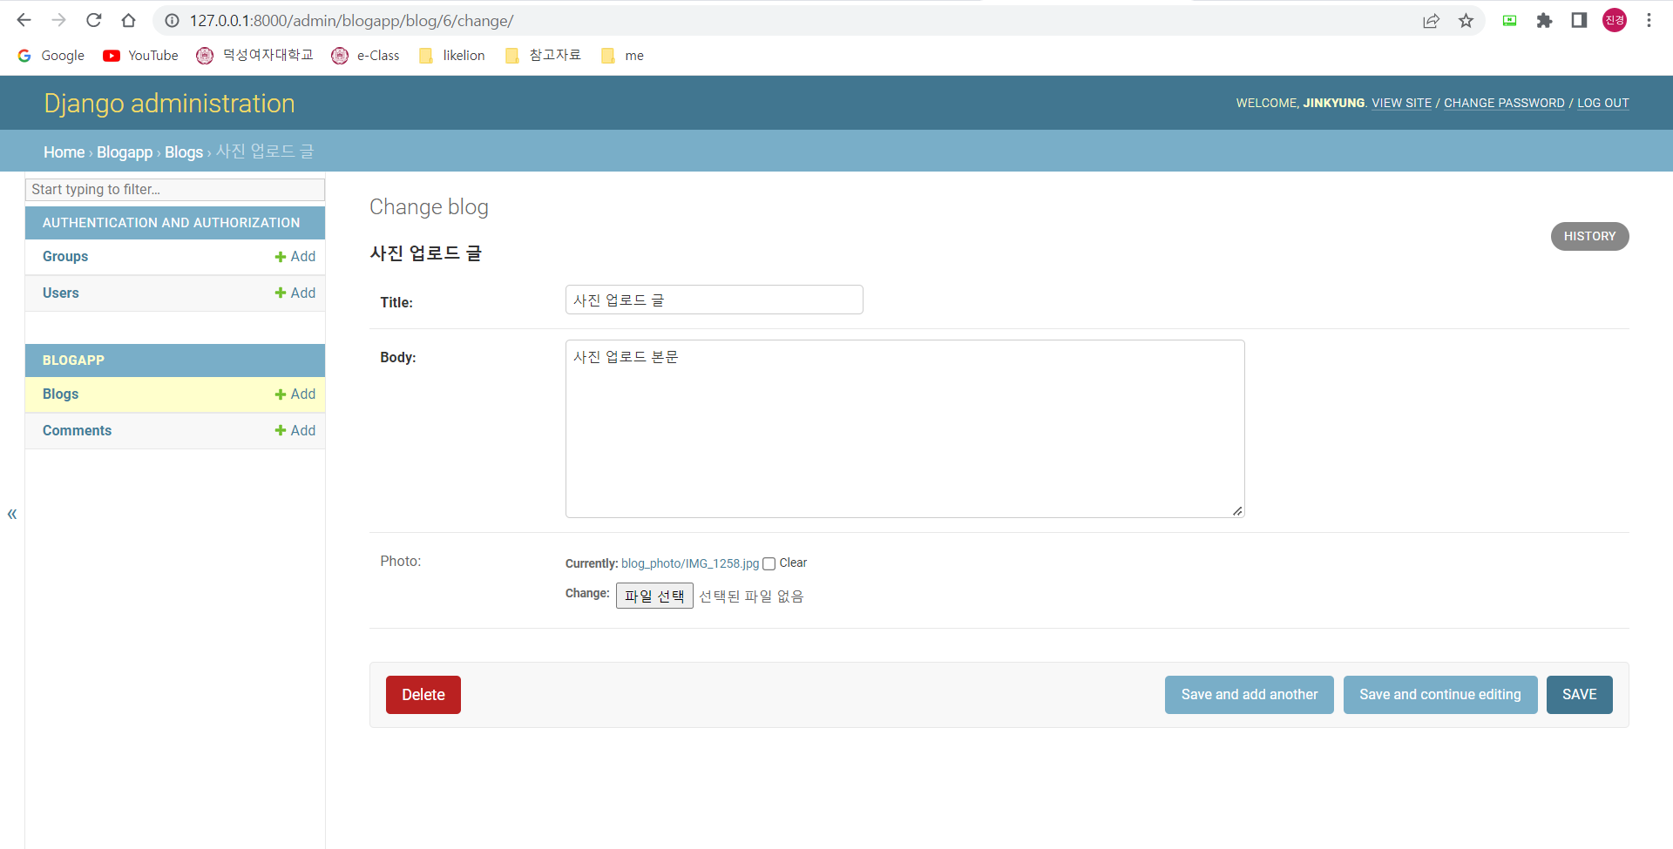Open the Chrome three-dot menu
The width and height of the screenshot is (1673, 849).
(1649, 21)
